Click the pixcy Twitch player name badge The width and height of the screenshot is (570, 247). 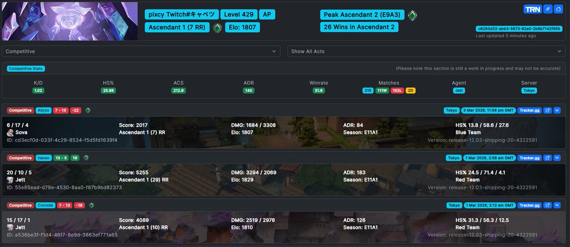point(181,14)
